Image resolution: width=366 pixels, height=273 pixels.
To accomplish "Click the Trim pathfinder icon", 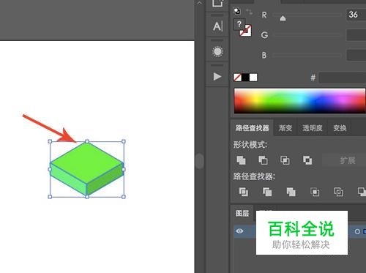I will pos(267,192).
